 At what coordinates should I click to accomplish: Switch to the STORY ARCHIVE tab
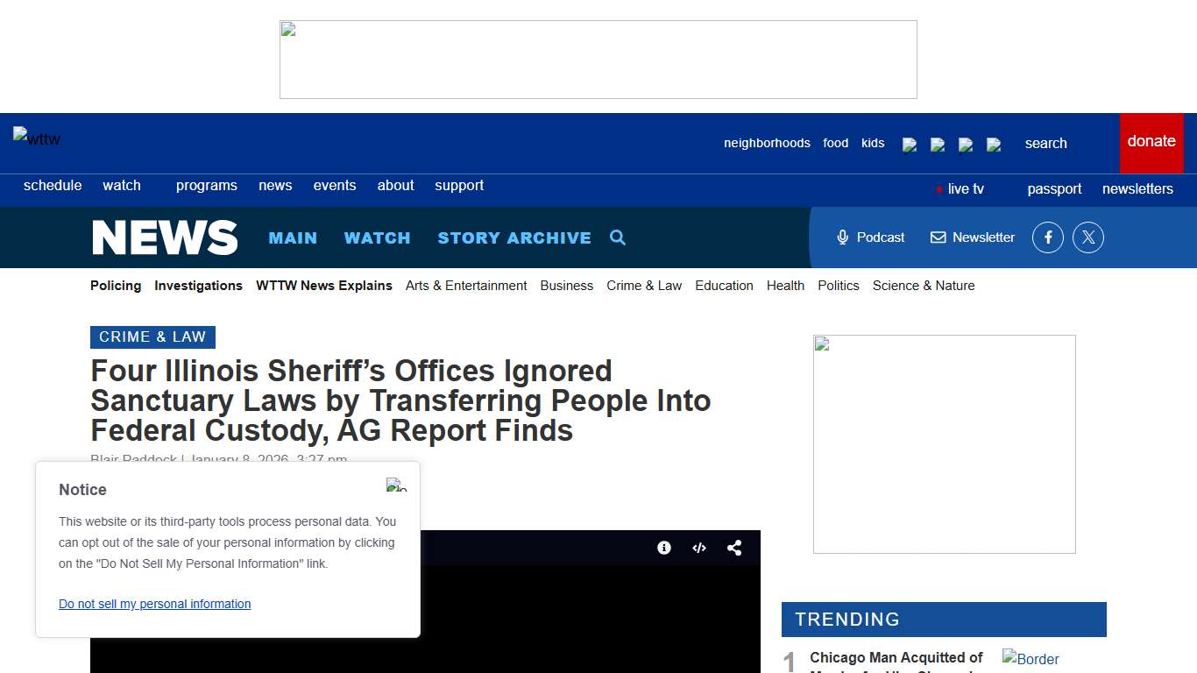[514, 237]
